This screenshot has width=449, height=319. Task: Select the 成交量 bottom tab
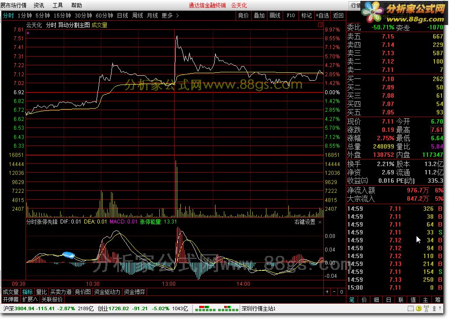(x=11, y=292)
